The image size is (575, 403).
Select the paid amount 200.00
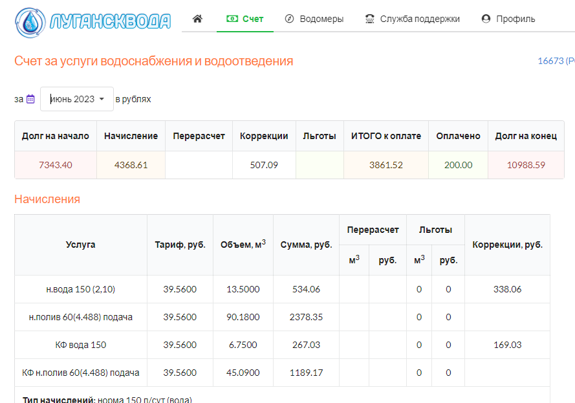point(458,165)
